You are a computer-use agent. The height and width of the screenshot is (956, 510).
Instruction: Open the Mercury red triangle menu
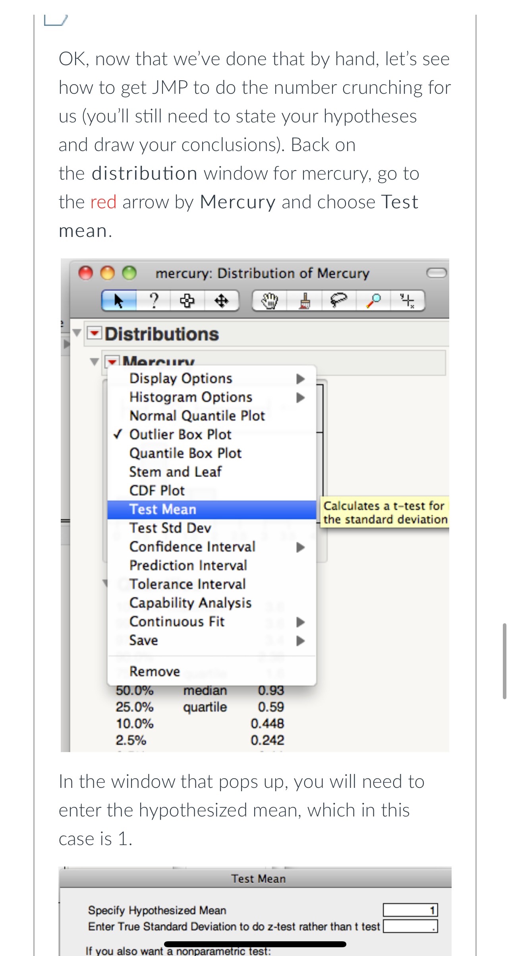point(112,361)
